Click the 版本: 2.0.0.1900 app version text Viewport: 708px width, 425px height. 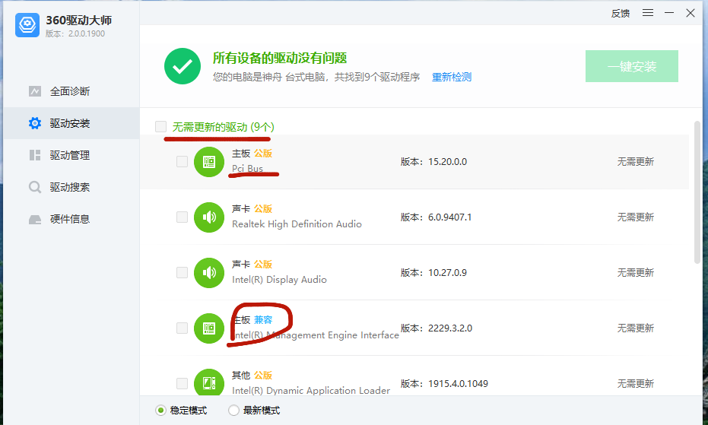click(x=75, y=33)
